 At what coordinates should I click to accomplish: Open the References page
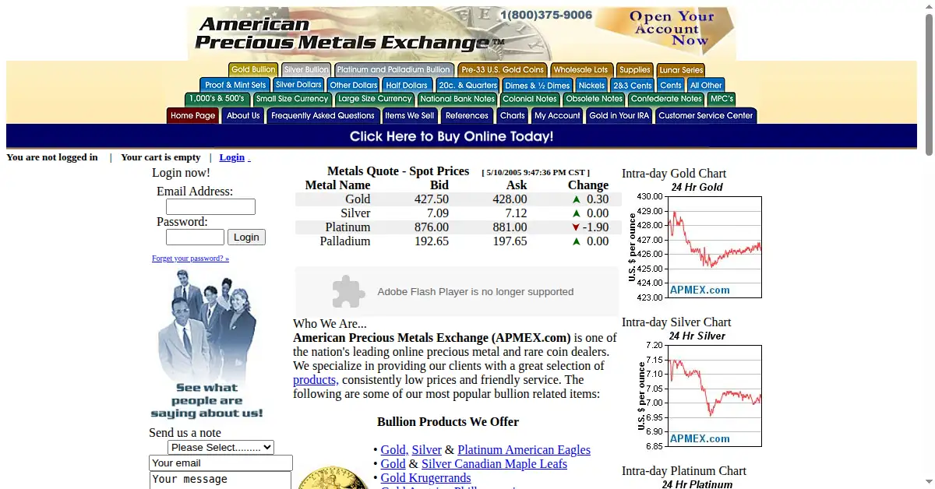pos(467,115)
